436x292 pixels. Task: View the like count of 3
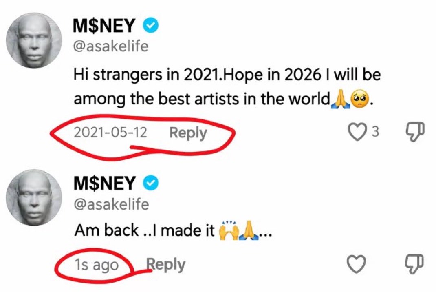click(x=375, y=131)
